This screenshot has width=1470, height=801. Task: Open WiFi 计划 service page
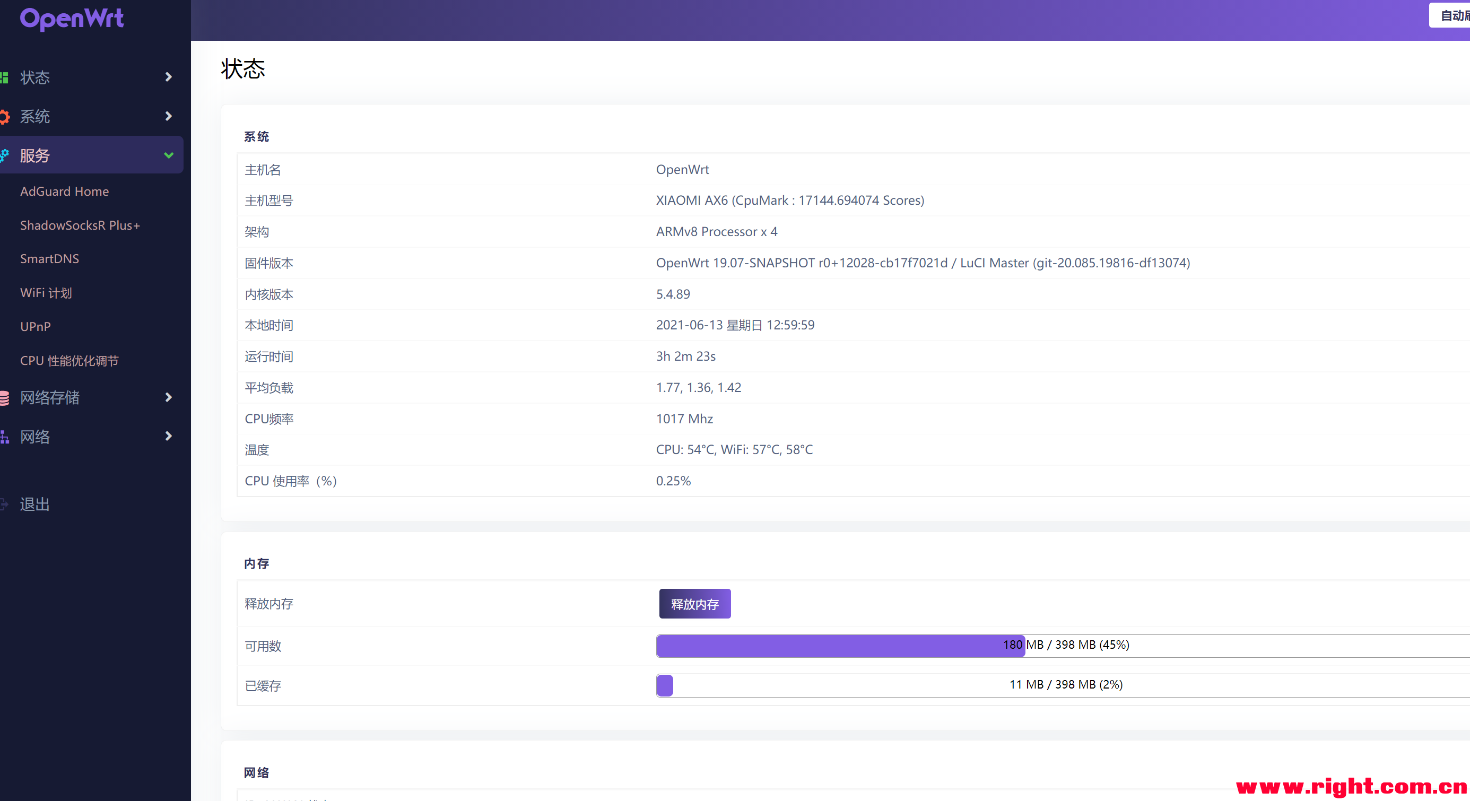pyautogui.click(x=46, y=293)
